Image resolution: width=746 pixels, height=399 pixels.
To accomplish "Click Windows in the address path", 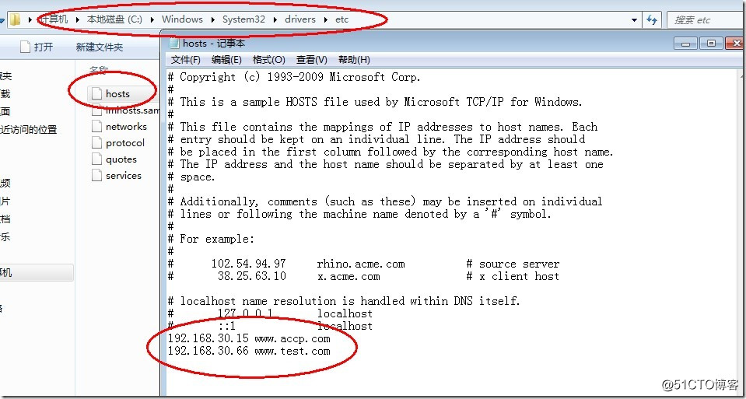I will click(x=182, y=19).
